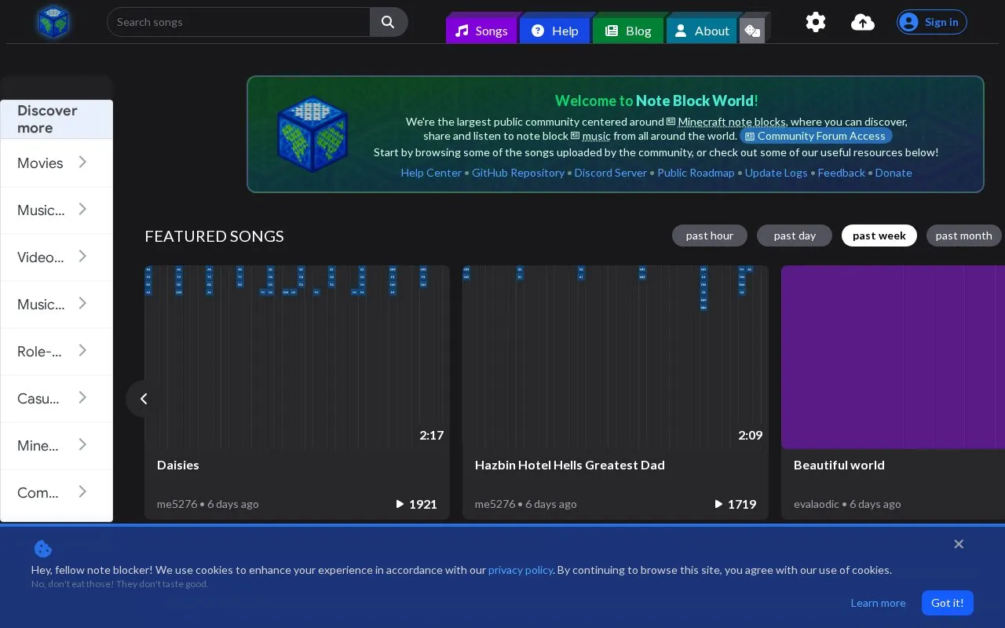Open the About tab

[702, 31]
